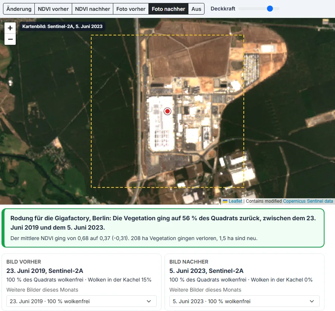Click the 'Wolken in der Kachel 15%' text

pyautogui.click(x=120, y=280)
